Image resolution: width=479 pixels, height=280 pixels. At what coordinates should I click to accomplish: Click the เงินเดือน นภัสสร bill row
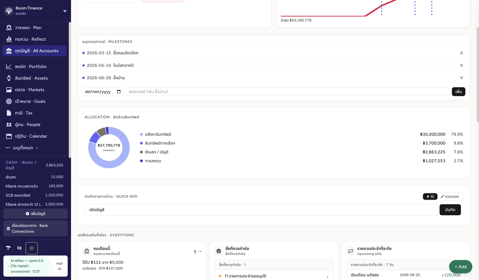click(406, 275)
